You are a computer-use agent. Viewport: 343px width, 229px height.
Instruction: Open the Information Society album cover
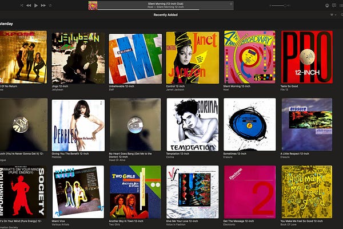point(23,192)
